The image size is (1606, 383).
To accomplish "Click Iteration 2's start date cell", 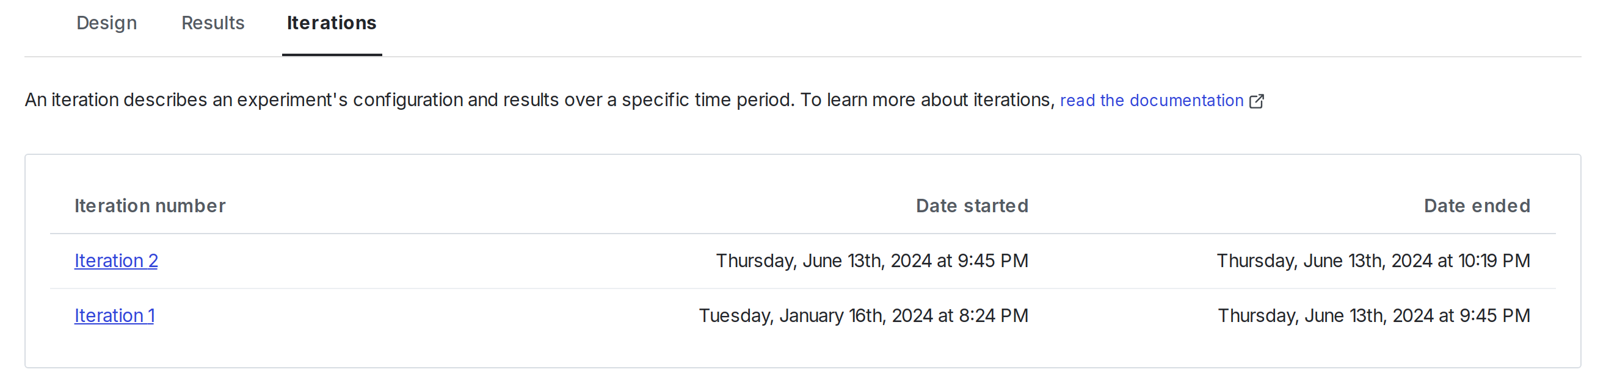I will pos(871,261).
